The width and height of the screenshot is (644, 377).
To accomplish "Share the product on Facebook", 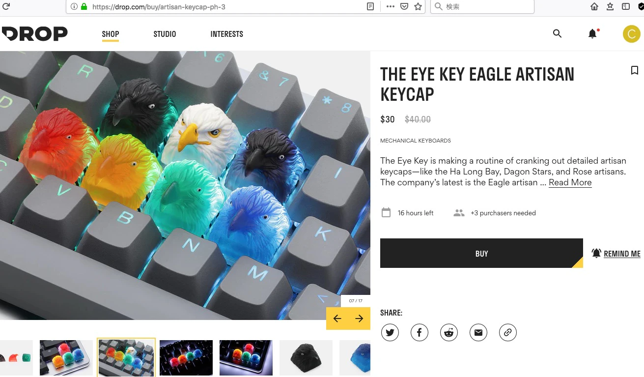I will pos(420,333).
